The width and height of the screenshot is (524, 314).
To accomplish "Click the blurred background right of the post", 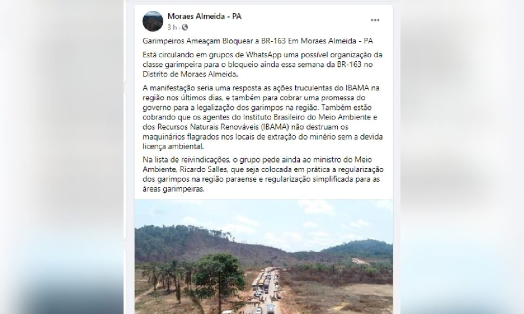I will [x=462, y=157].
